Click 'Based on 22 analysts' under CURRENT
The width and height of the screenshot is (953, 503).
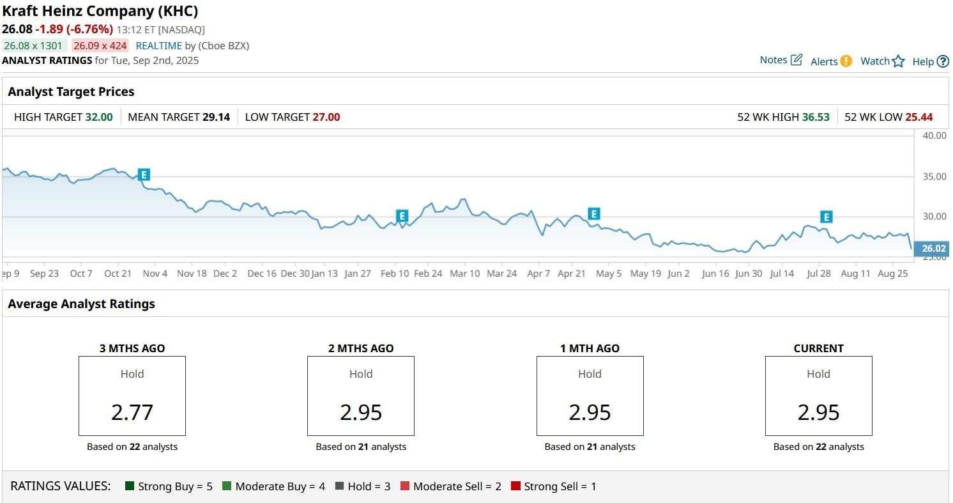pyautogui.click(x=819, y=447)
